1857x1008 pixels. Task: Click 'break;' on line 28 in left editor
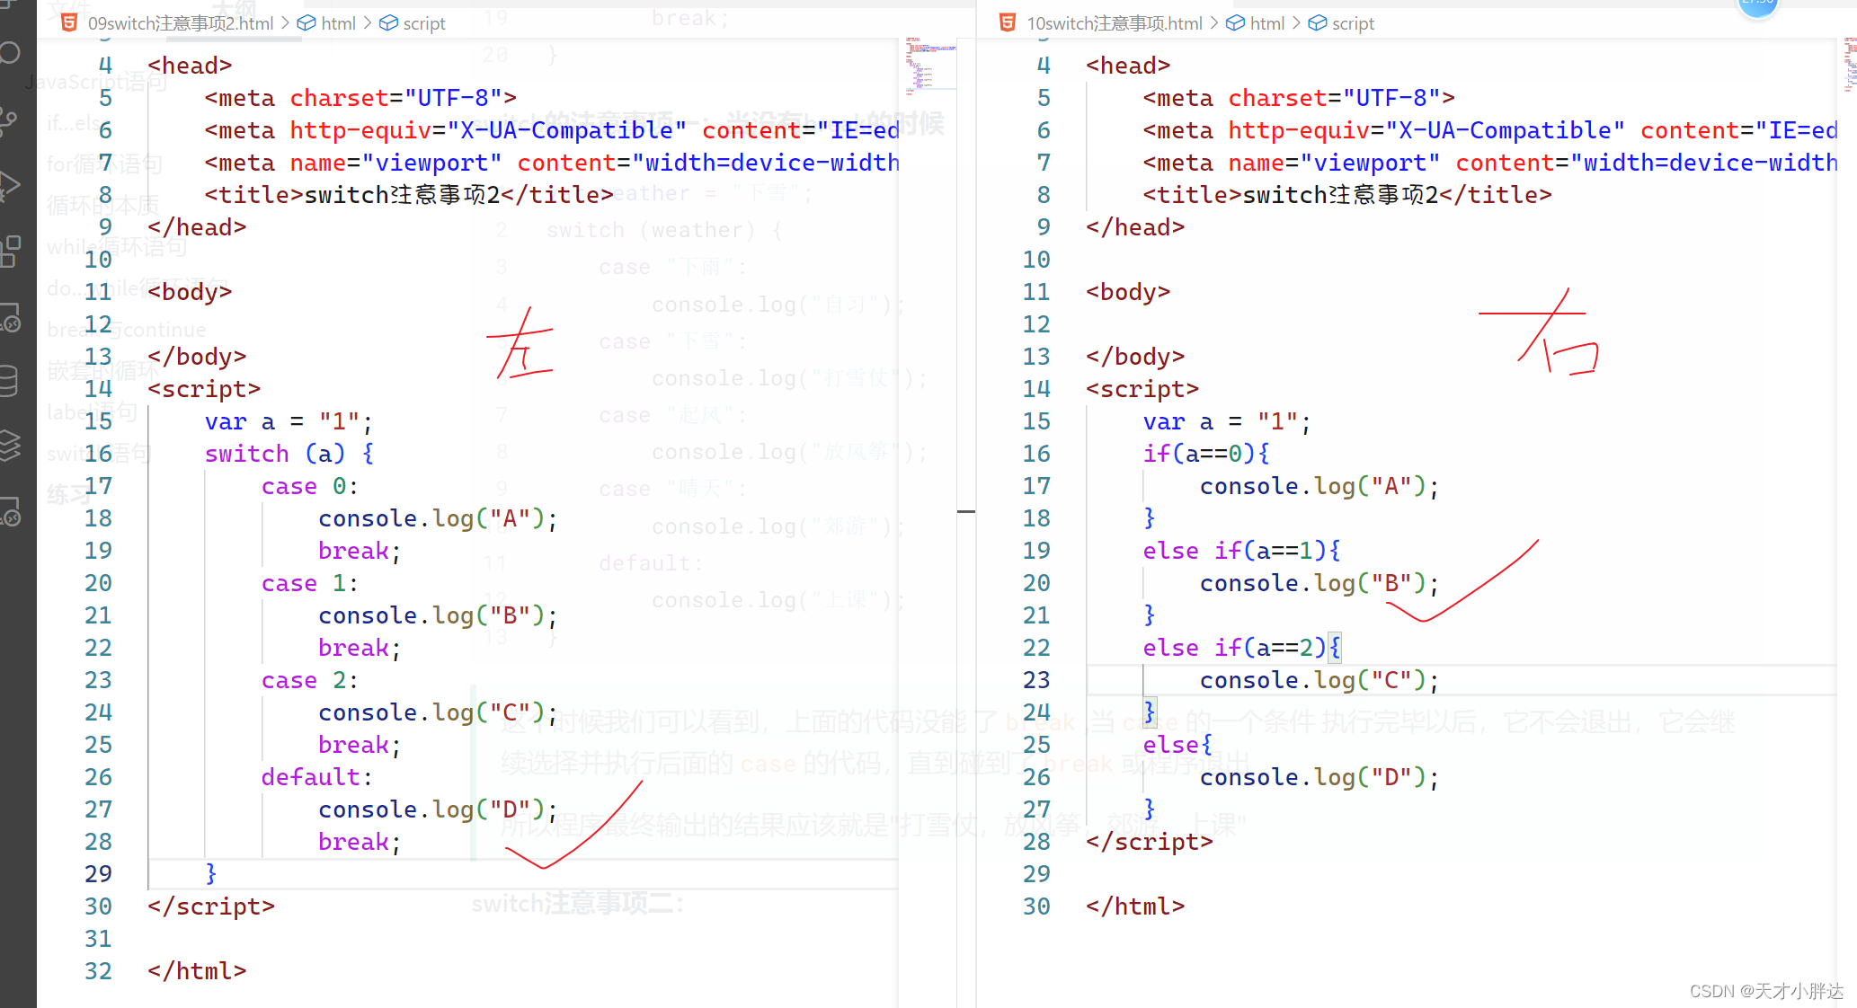click(360, 842)
